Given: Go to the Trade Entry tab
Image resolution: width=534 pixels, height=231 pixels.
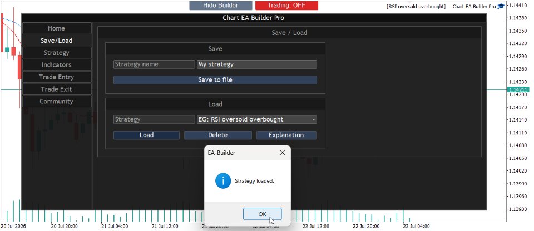Looking at the screenshot, I should point(57,77).
